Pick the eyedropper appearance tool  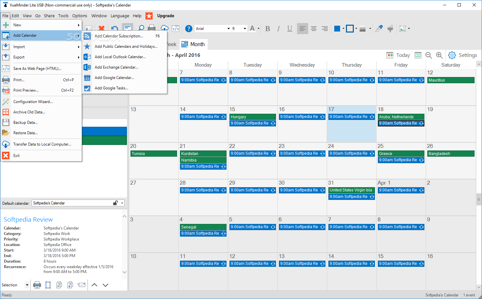[379, 29]
